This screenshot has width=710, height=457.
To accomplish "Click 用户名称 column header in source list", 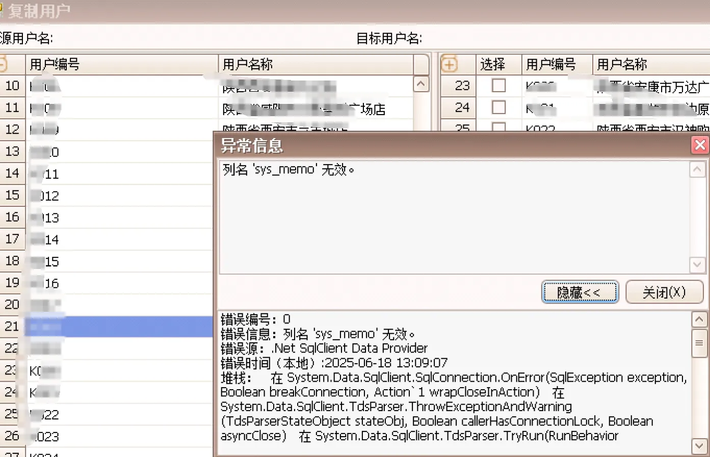I will point(316,65).
